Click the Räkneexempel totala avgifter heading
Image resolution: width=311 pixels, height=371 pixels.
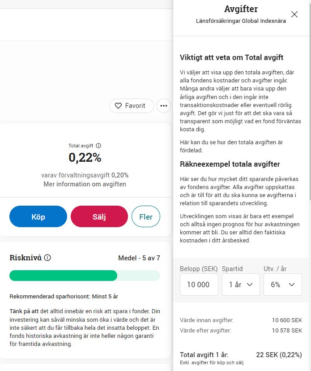pos(230,164)
